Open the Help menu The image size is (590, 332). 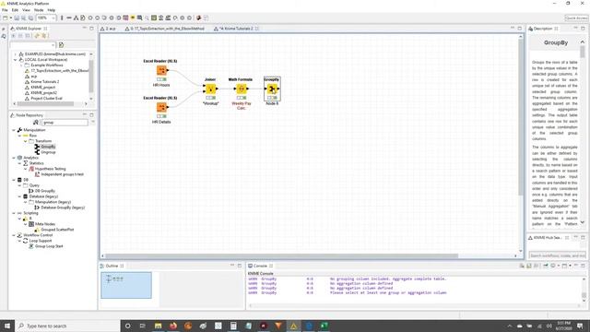pos(52,10)
